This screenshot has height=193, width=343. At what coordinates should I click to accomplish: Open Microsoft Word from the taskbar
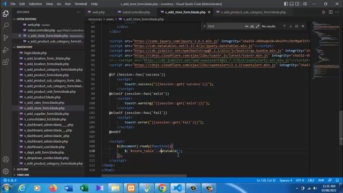[69, 188]
